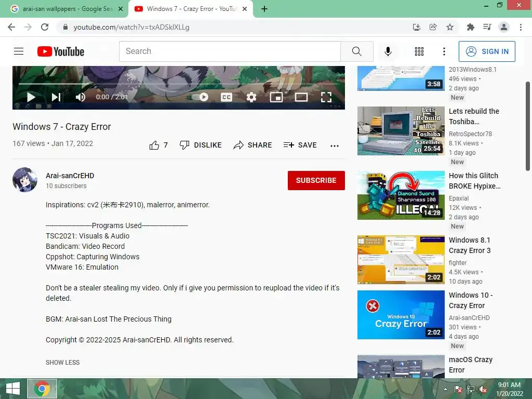Image resolution: width=532 pixels, height=399 pixels.
Task: Open macOS Crazy Error video title
Action: click(471, 365)
